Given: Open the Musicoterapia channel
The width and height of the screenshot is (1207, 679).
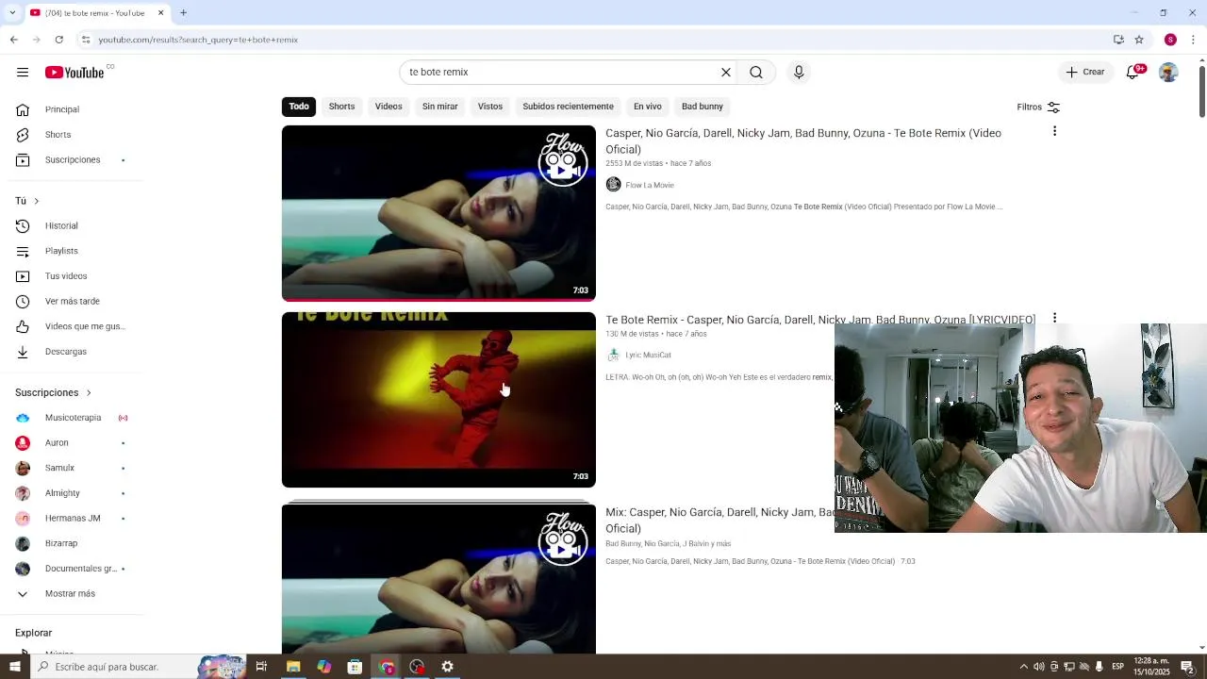Looking at the screenshot, I should [72, 418].
